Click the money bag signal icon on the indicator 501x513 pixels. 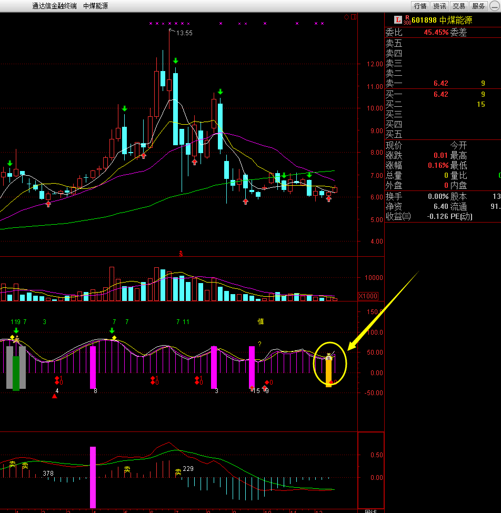[x=329, y=357]
